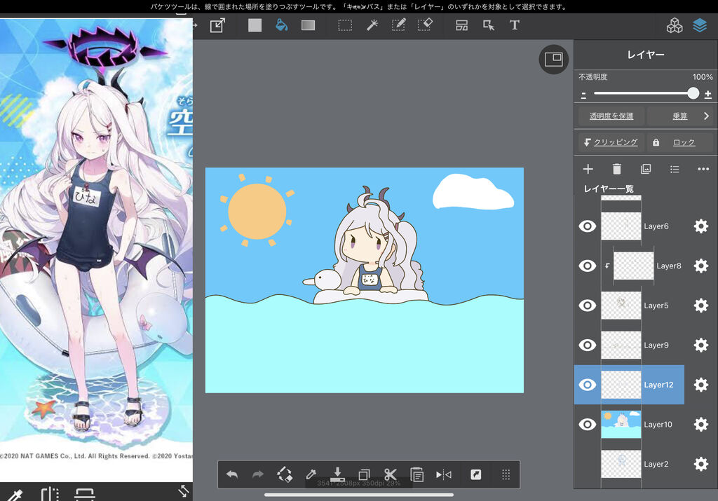This screenshot has width=718, height=501.
Task: Open Layer6 settings gear
Action: 701,226
